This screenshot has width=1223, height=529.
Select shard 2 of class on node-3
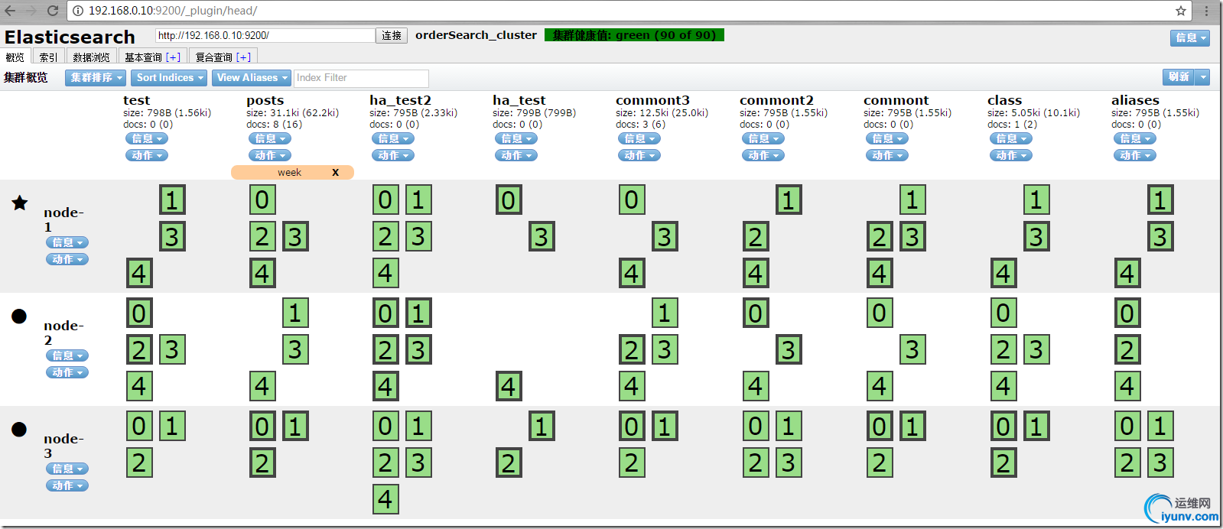click(1003, 463)
